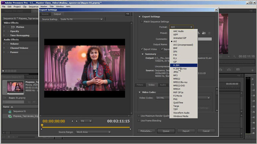Open the preview panel flyout menu icon

click(127, 14)
